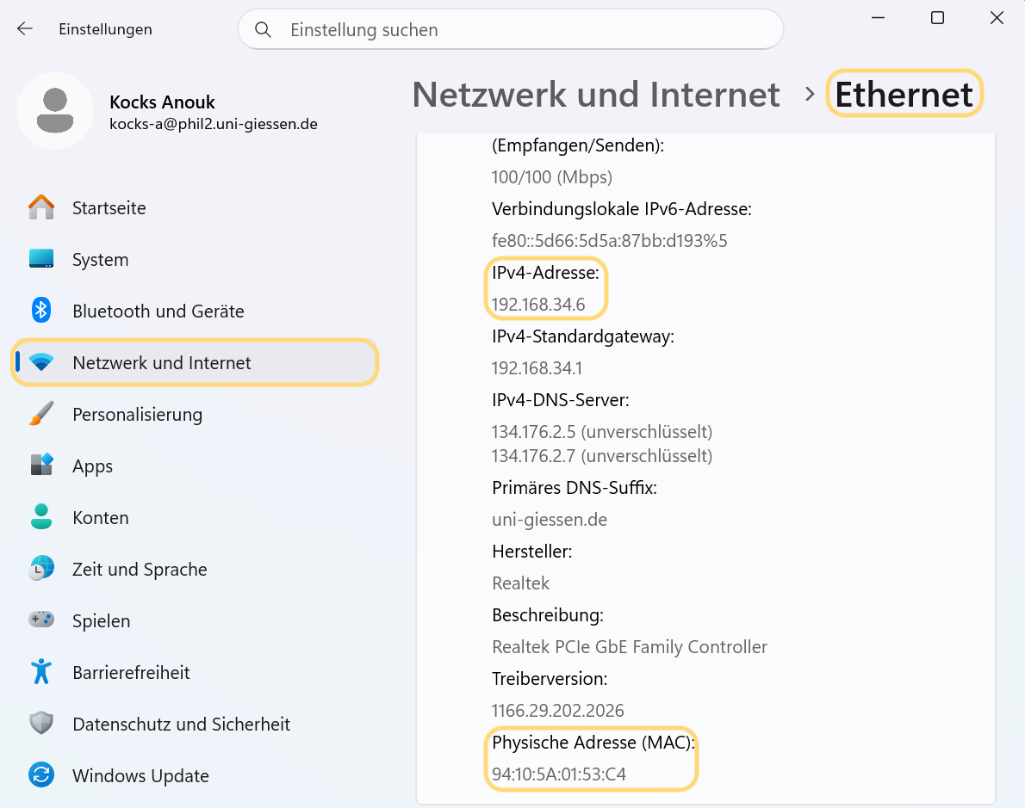Maximize the Einstellungen window
The image size is (1025, 808).
[x=937, y=18]
